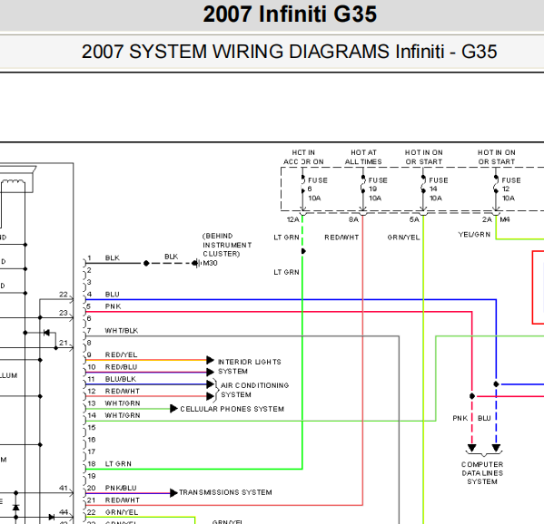The image size is (544, 524).
Task: Click pin 9 RED/YEL wire label
Action: pos(121,355)
